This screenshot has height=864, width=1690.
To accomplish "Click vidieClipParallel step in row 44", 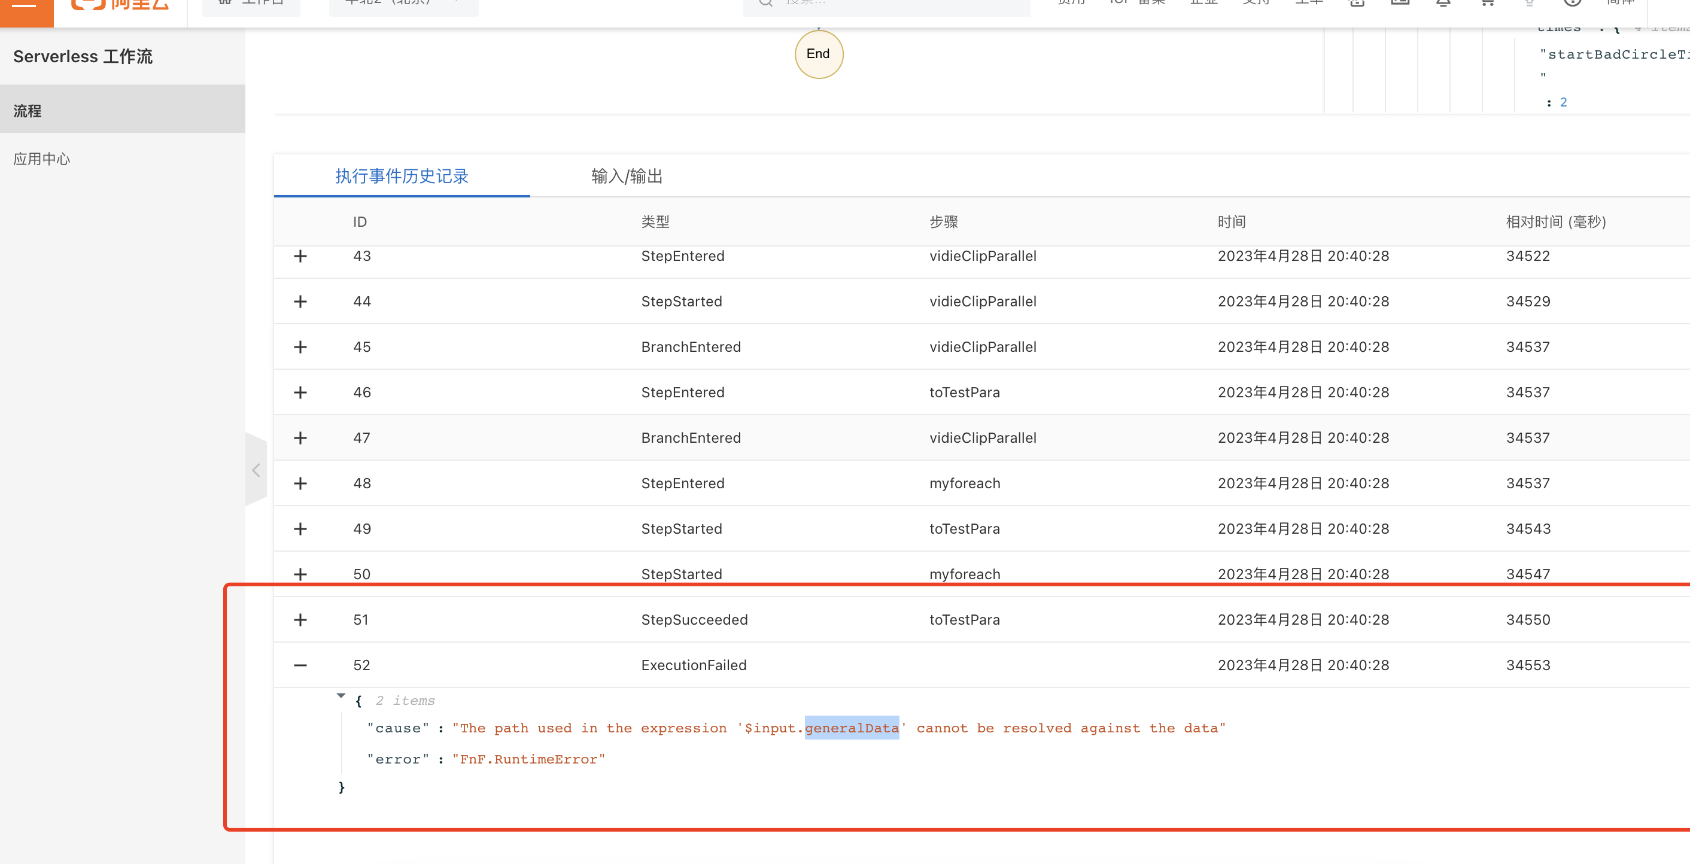I will pos(982,301).
